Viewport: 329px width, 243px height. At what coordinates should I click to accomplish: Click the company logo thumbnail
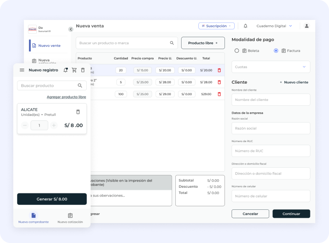coord(32,29)
